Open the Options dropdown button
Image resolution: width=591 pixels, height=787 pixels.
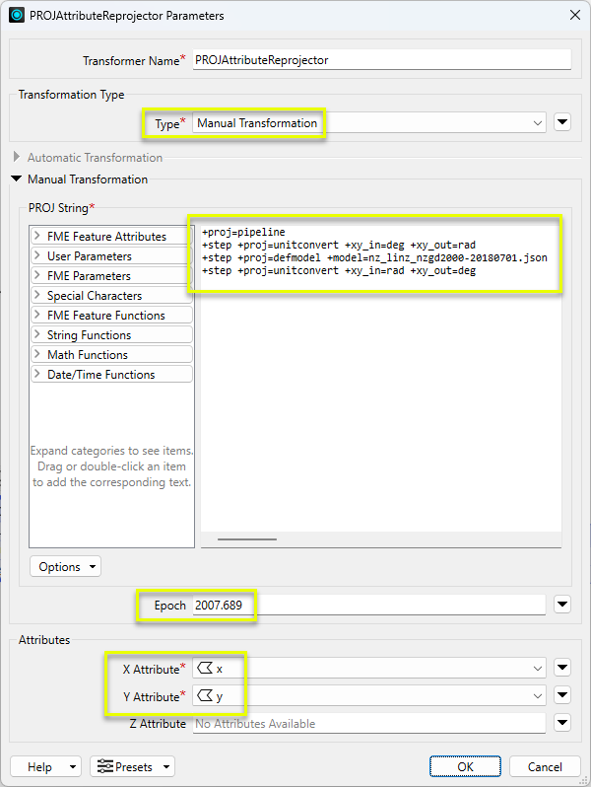pos(65,567)
